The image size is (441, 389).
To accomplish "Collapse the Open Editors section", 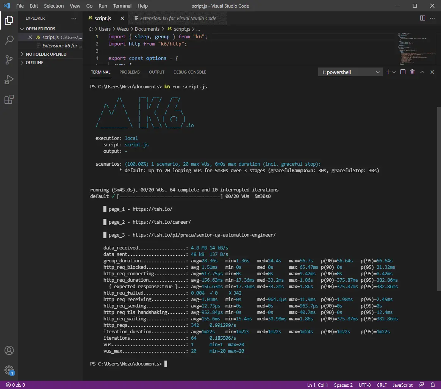I will click(x=40, y=29).
